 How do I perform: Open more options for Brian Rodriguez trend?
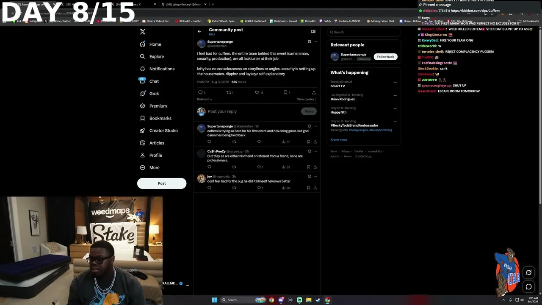(x=395, y=95)
